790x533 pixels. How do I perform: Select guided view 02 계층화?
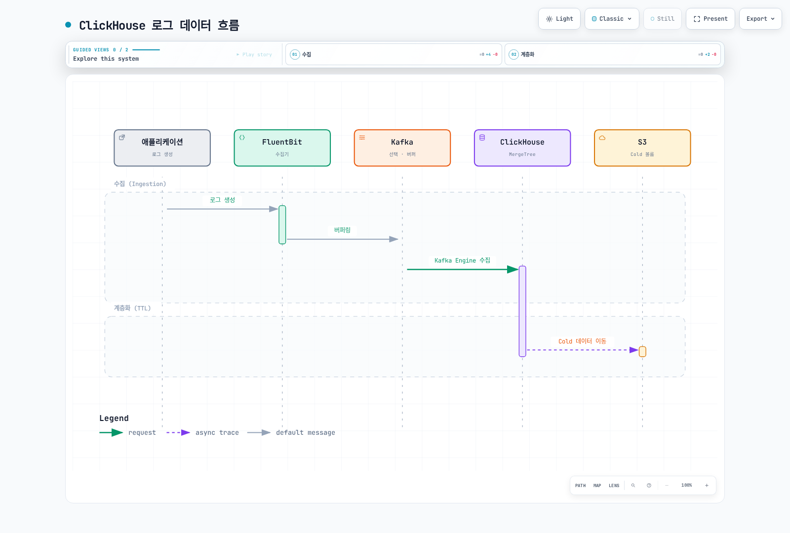click(613, 54)
